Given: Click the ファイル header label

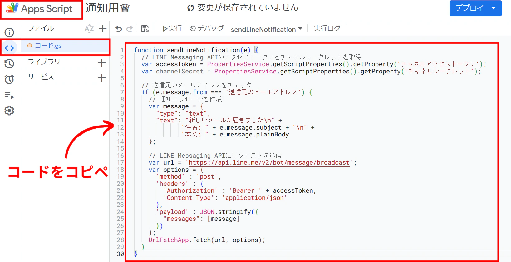Looking at the screenshot, I should point(41,28).
